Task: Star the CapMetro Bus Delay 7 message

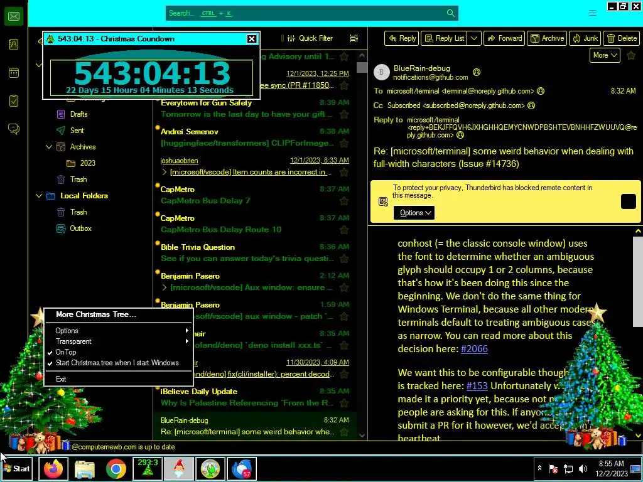Action: 344,201
